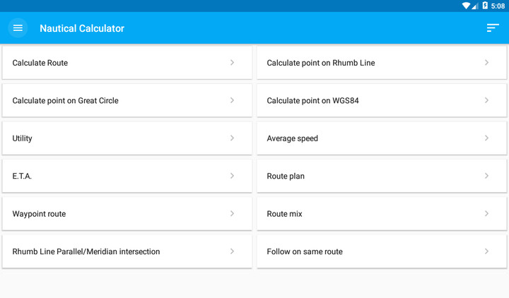Tap the clock in the status bar
The width and height of the screenshot is (509, 298).
498,6
